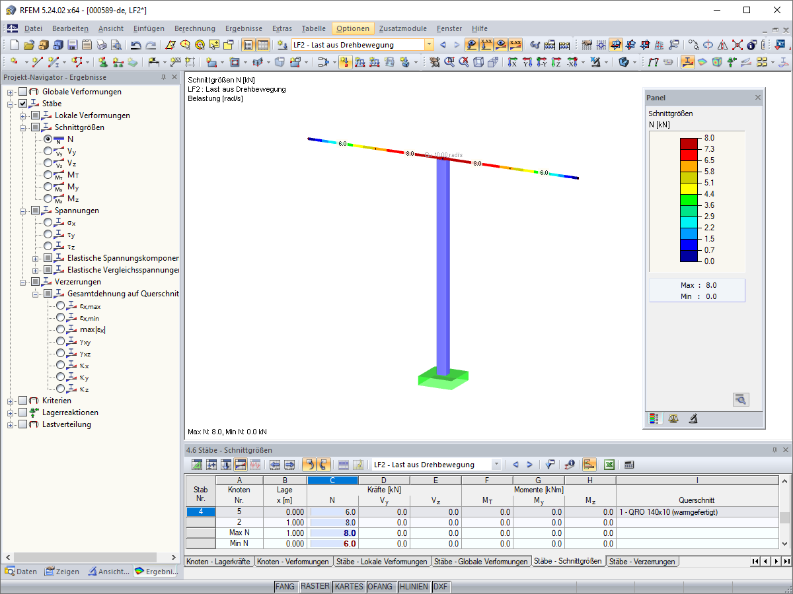
Task: Click the calculator icon in table toolbar
Action: click(x=628, y=465)
